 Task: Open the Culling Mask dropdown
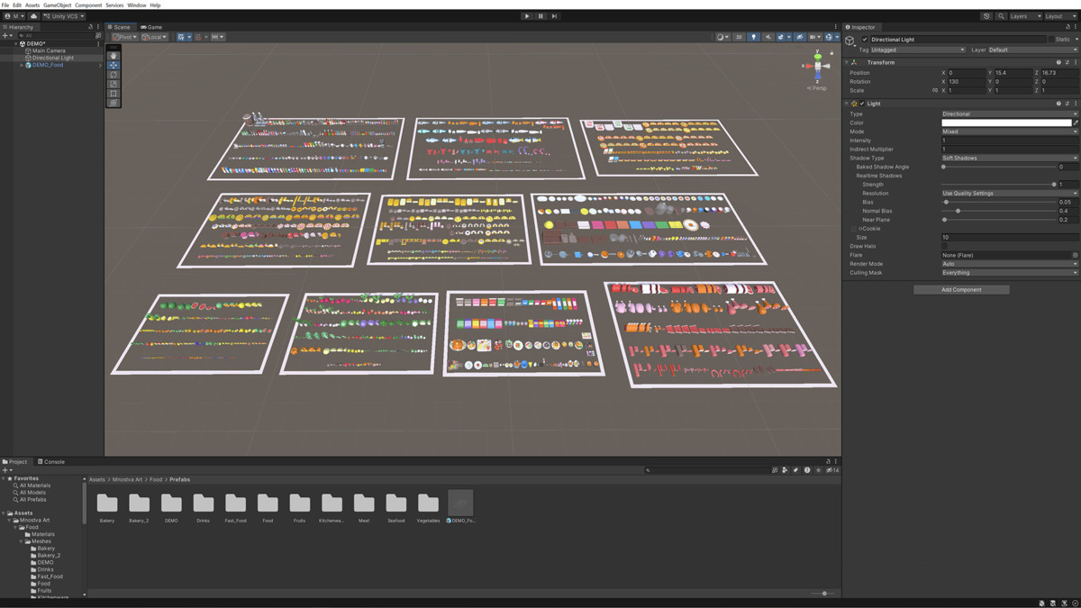click(1009, 272)
